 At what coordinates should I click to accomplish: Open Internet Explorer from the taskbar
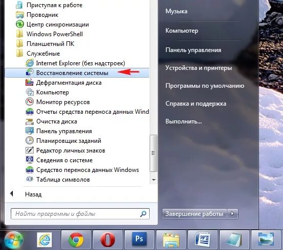[x=44, y=240]
